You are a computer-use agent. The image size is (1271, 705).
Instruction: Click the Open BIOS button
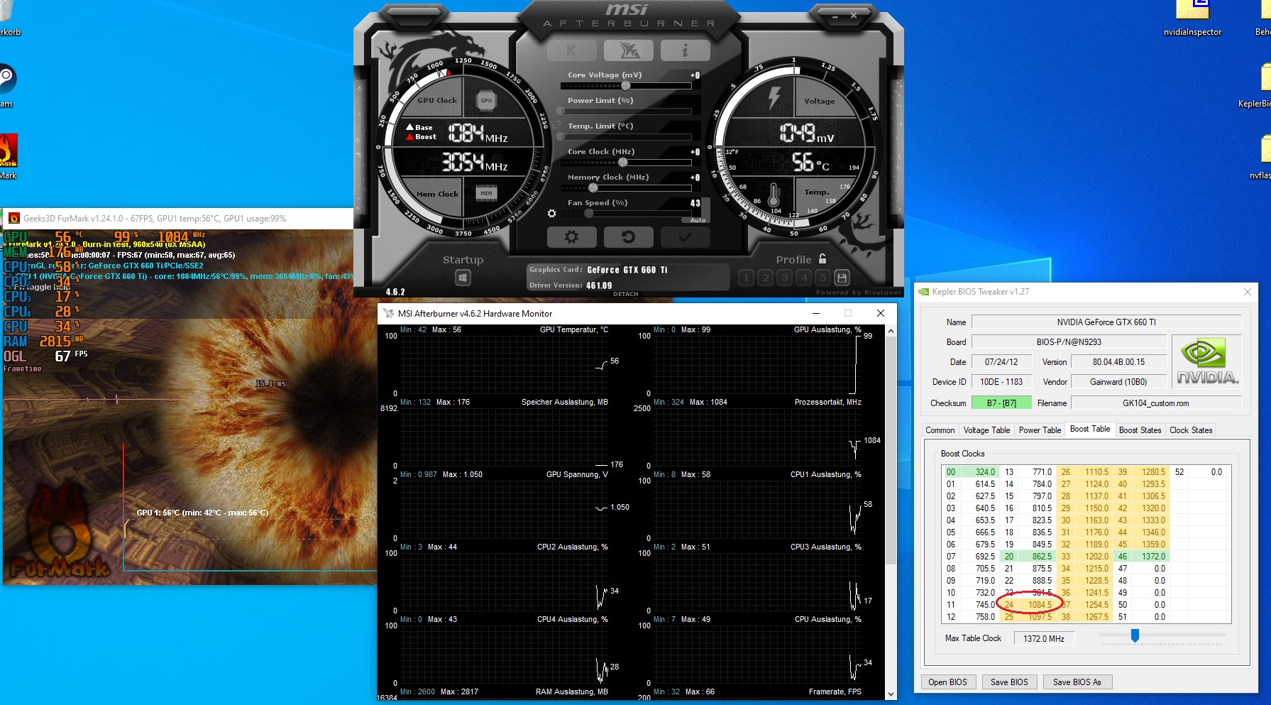947,682
